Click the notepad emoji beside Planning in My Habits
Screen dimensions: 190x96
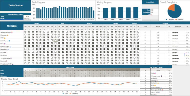[7, 61]
